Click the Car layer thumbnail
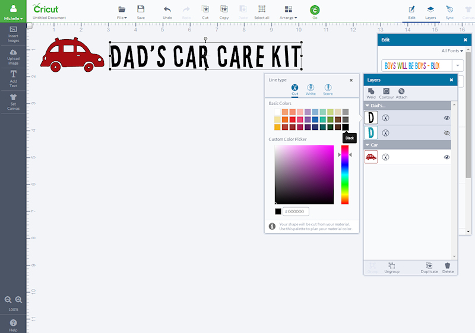 (x=371, y=157)
